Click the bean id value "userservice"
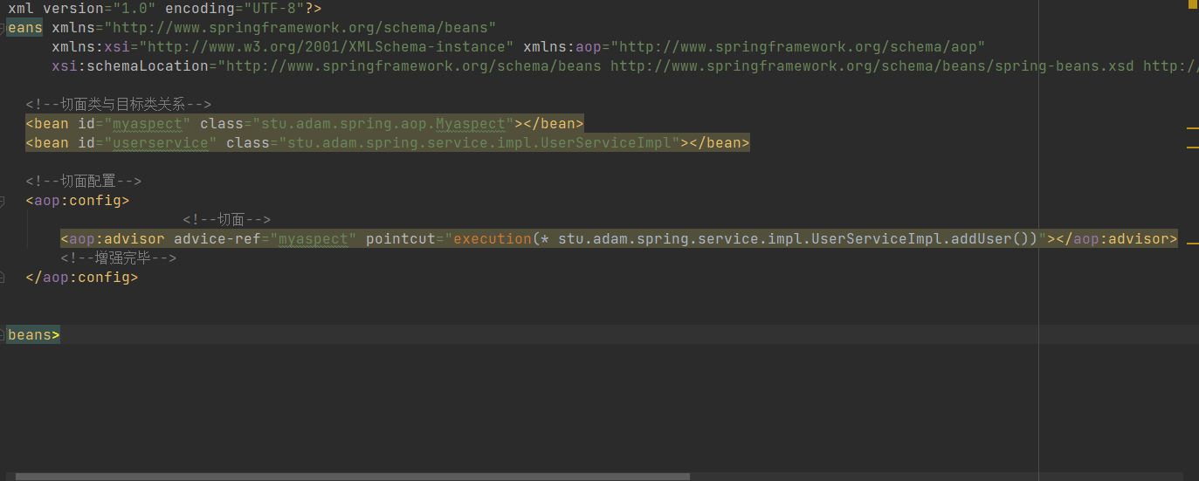Image resolution: width=1199 pixels, height=481 pixels. click(x=161, y=143)
